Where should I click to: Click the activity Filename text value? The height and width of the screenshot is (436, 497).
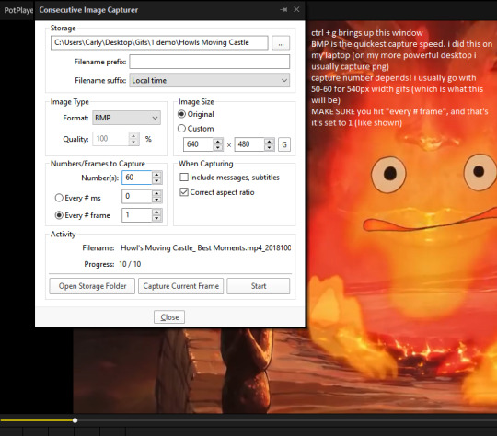click(x=205, y=247)
